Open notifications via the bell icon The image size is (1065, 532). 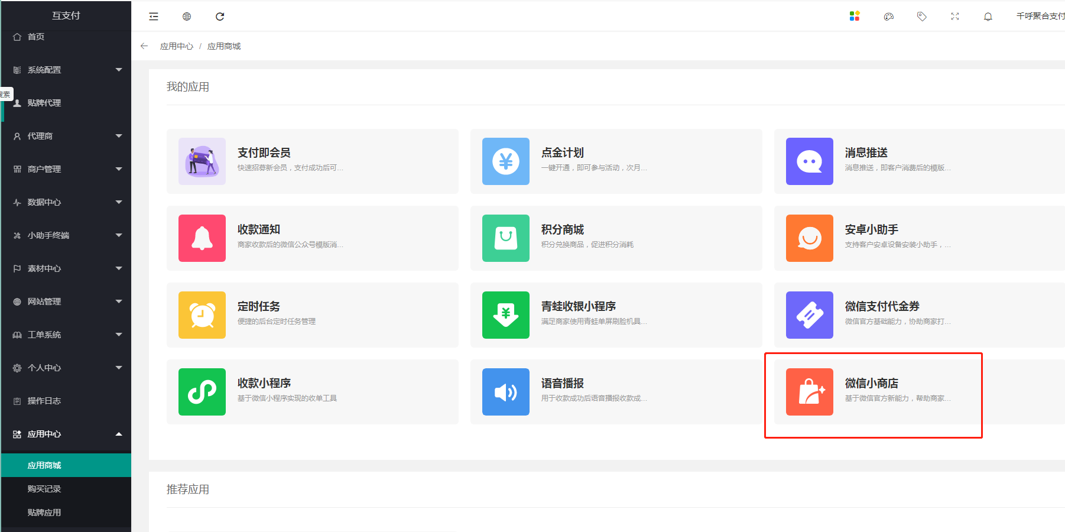(x=988, y=17)
